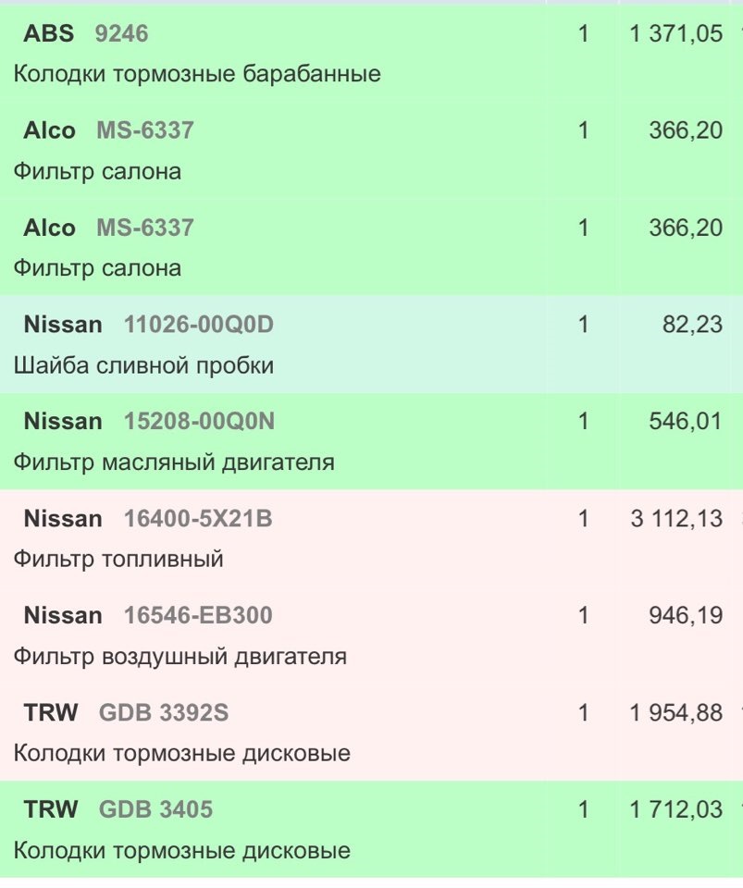Click the ABS brand name
The height and width of the screenshot is (888, 743).
[49, 33]
